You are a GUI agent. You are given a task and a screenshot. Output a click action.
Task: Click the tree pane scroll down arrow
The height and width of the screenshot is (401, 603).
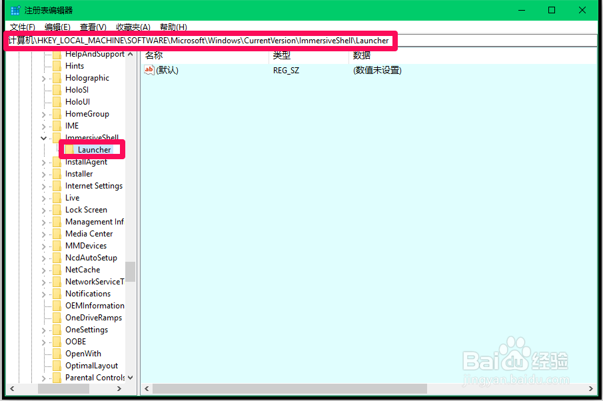(x=131, y=378)
